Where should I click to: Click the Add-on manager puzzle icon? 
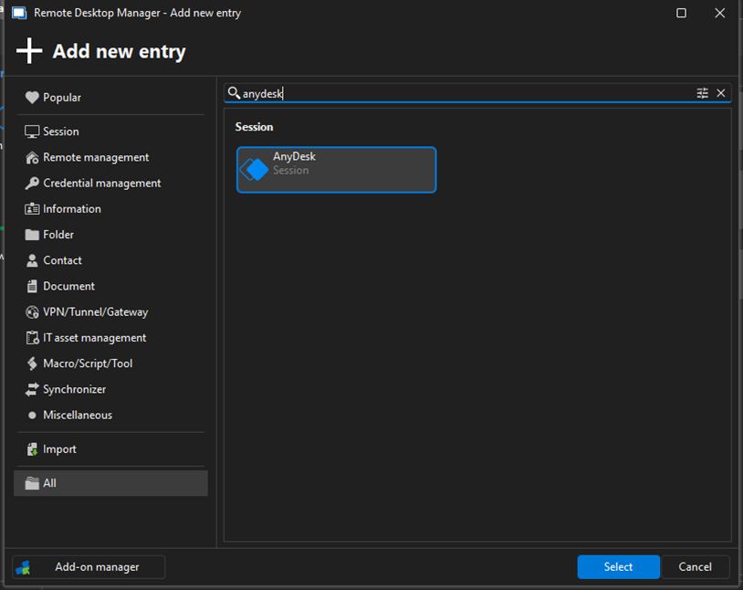(x=23, y=567)
